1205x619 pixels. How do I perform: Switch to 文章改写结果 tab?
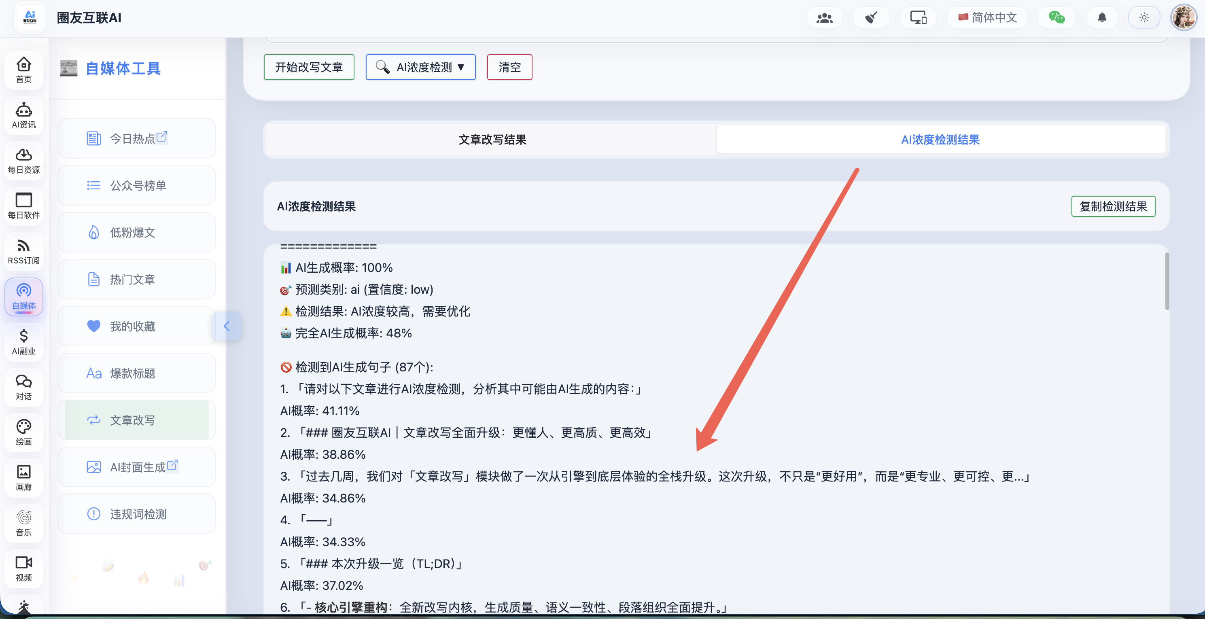[492, 140]
